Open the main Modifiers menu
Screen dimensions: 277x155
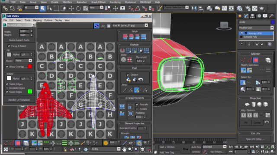point(68,2)
